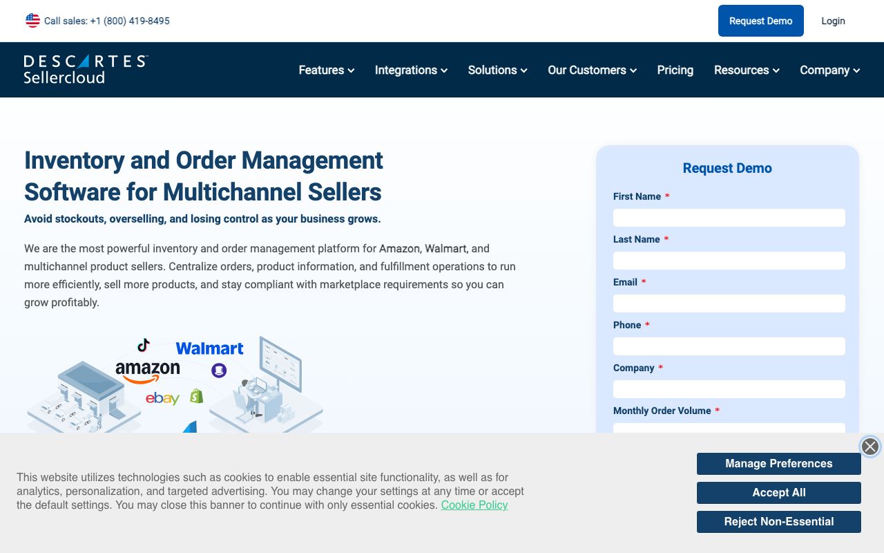The height and width of the screenshot is (553, 884).
Task: Click the eBay logo in illustration
Action: (x=162, y=398)
